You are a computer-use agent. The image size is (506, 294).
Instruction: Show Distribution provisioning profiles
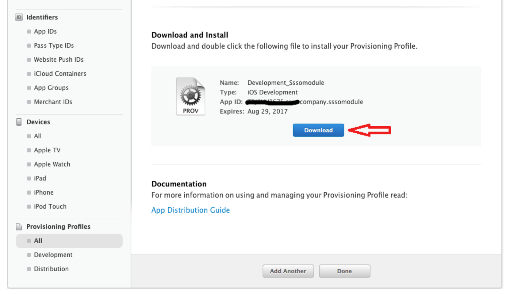coord(51,269)
